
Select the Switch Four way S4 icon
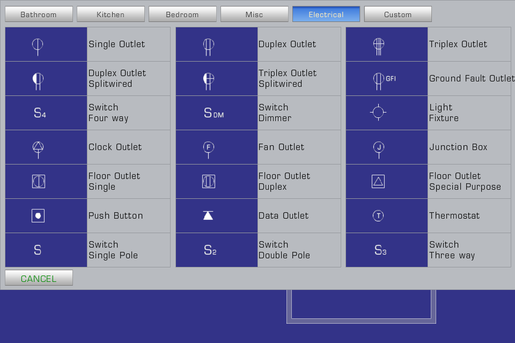(40, 113)
